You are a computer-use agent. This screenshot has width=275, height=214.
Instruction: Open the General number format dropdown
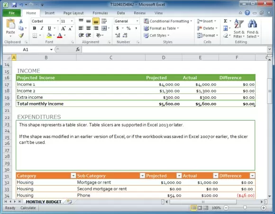pyautogui.click(x=137, y=21)
